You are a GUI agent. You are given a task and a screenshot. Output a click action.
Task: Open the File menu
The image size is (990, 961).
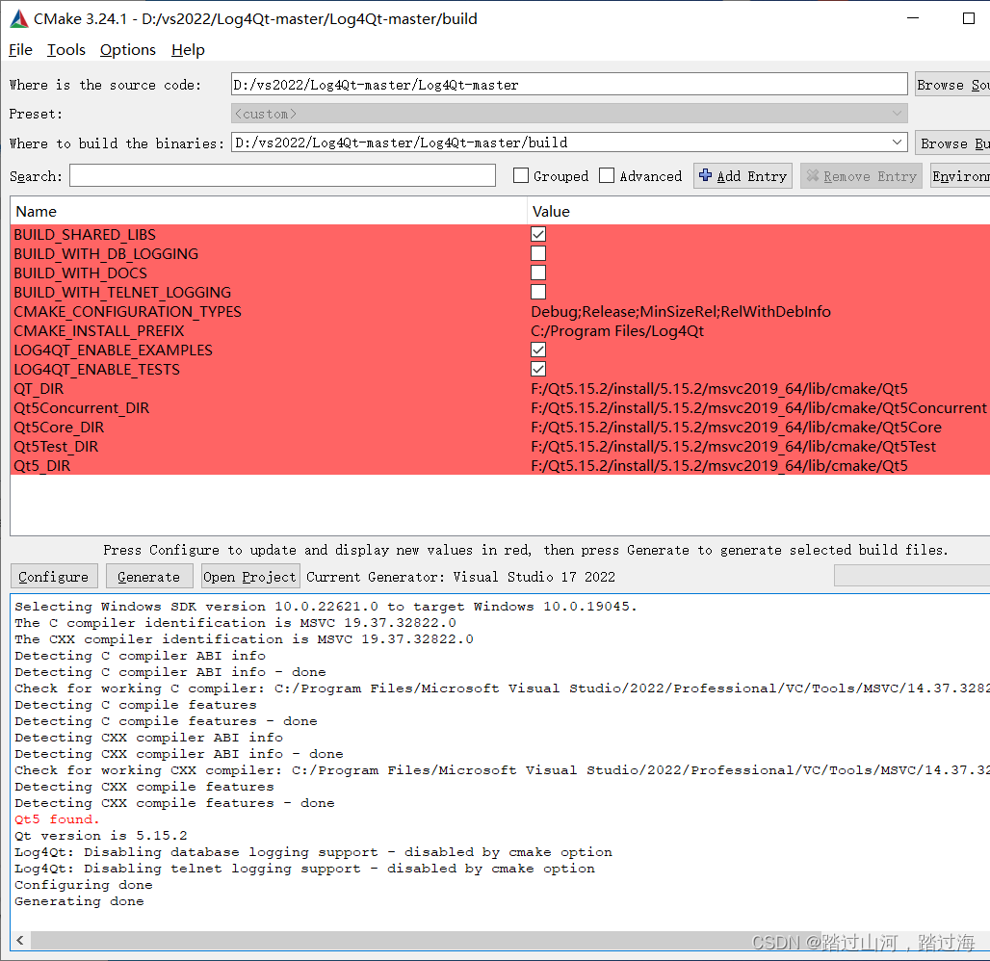[20, 50]
